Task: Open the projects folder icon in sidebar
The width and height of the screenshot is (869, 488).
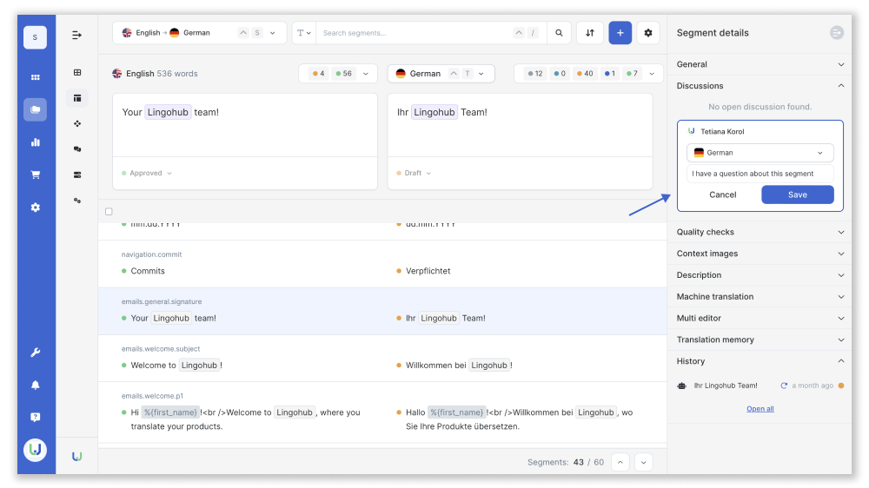Action: (x=36, y=109)
